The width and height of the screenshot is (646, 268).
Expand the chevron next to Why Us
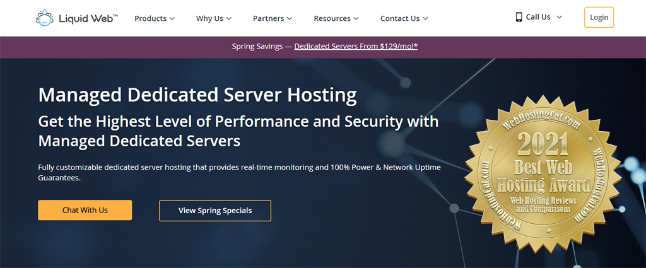228,18
